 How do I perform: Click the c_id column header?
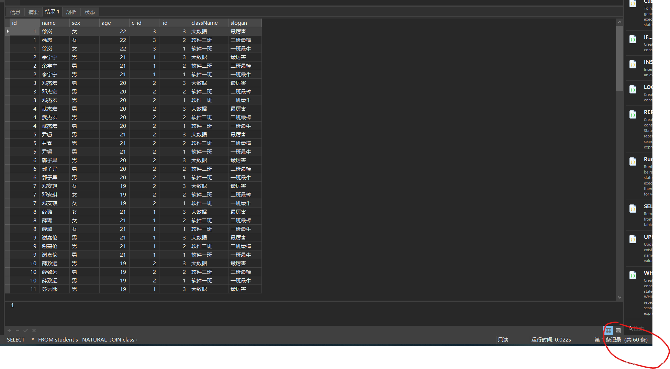(144, 23)
